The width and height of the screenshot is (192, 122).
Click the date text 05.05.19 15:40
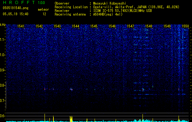click(16, 14)
